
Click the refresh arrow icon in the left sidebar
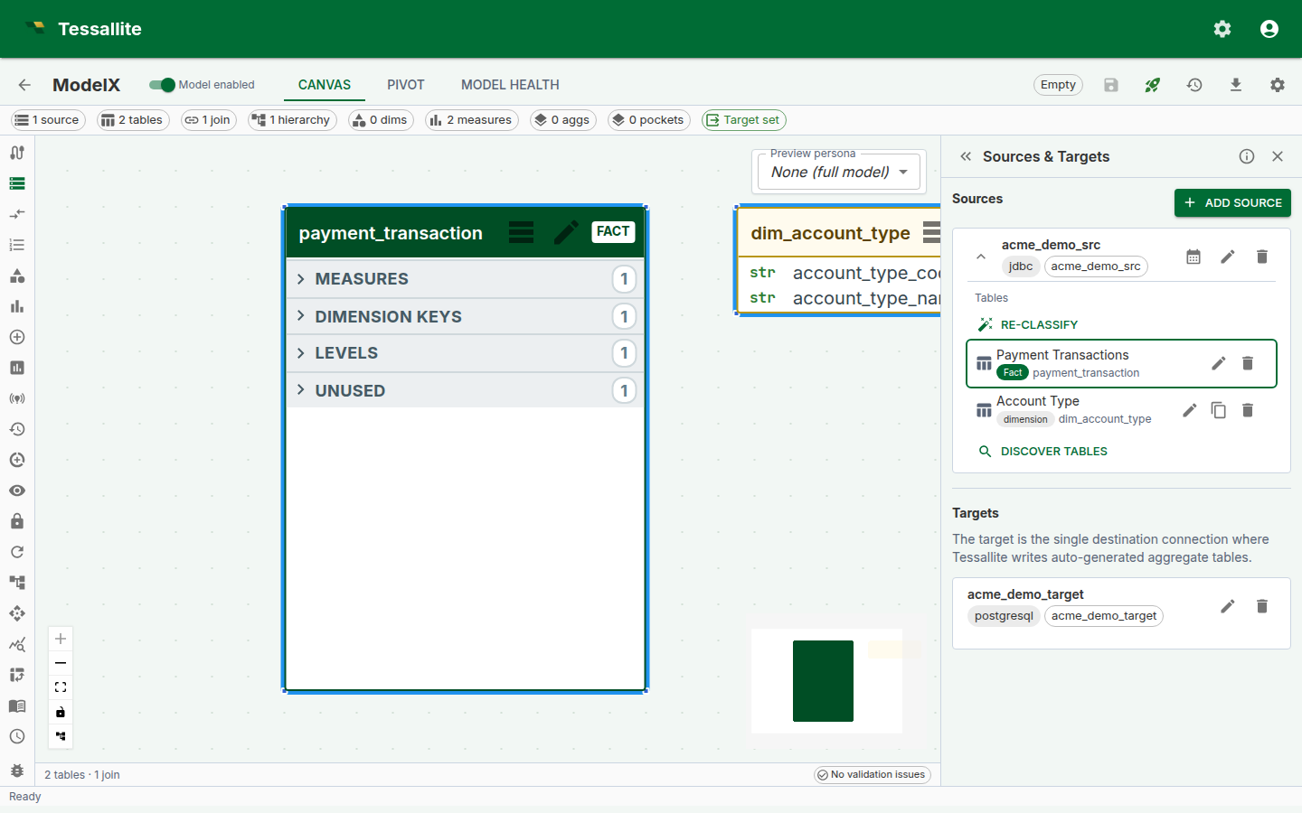point(17,552)
